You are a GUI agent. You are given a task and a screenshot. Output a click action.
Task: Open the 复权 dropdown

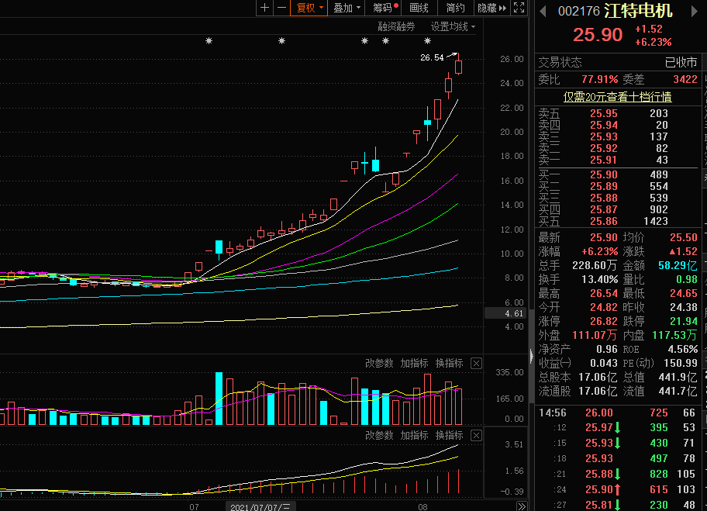click(x=308, y=8)
